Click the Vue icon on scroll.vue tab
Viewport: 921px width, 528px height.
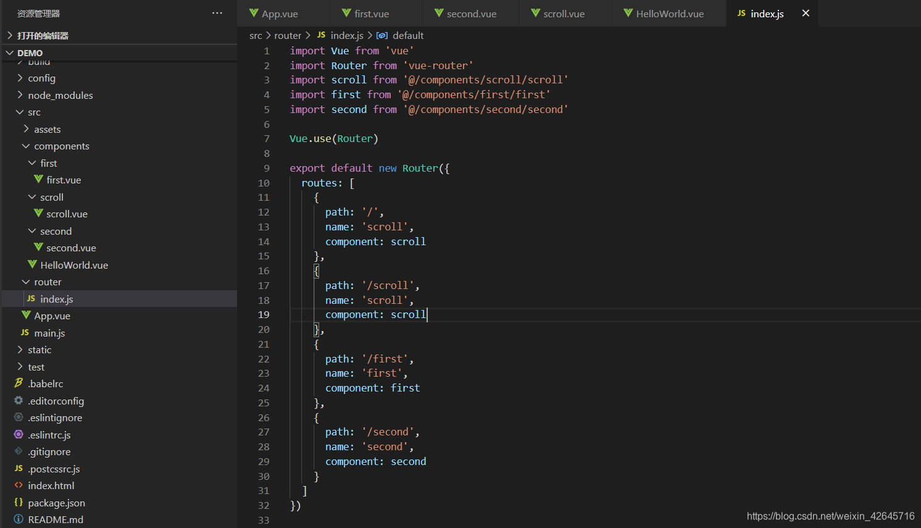535,13
